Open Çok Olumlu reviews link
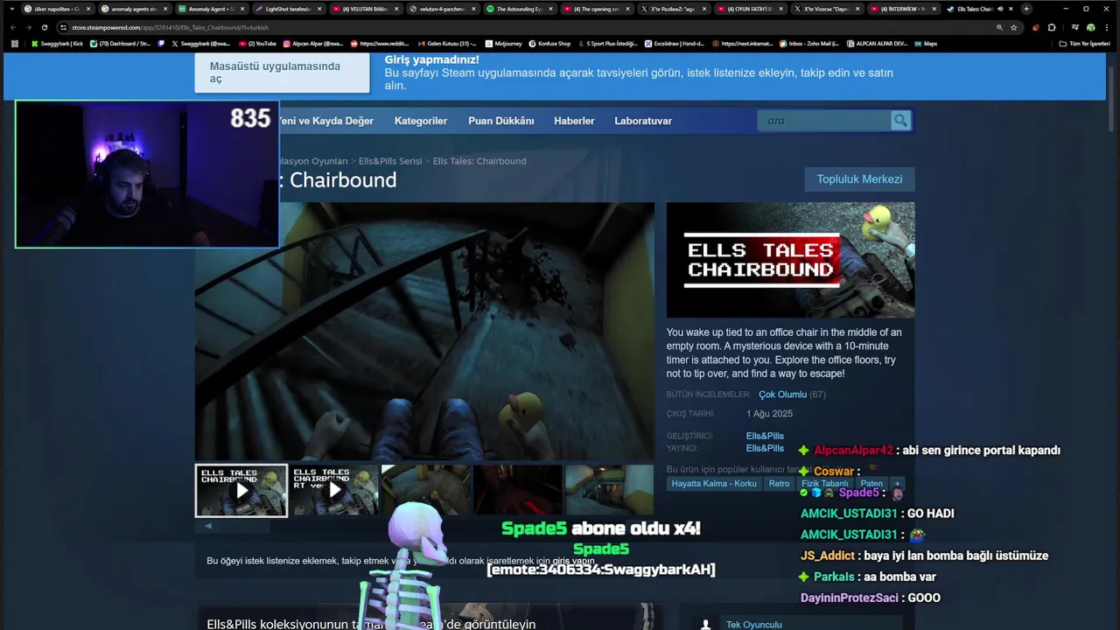 782,395
